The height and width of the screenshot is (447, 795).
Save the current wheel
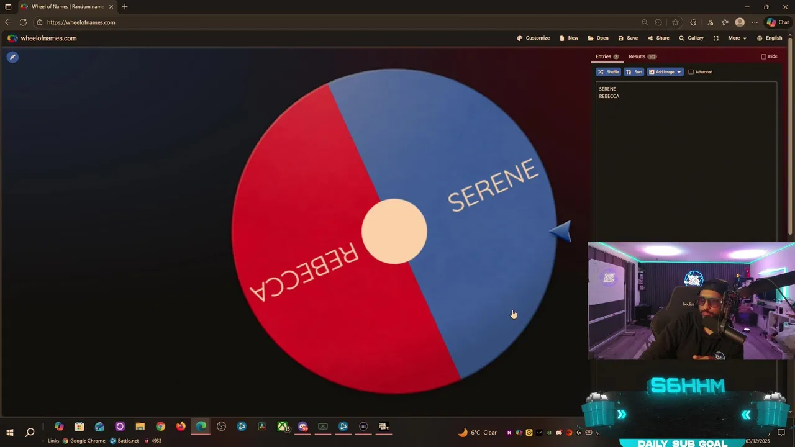pyautogui.click(x=628, y=38)
